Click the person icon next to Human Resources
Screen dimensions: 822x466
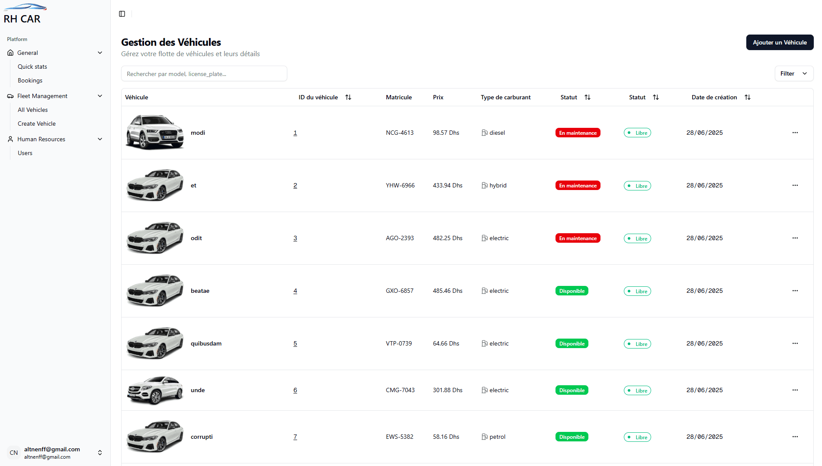(10, 139)
